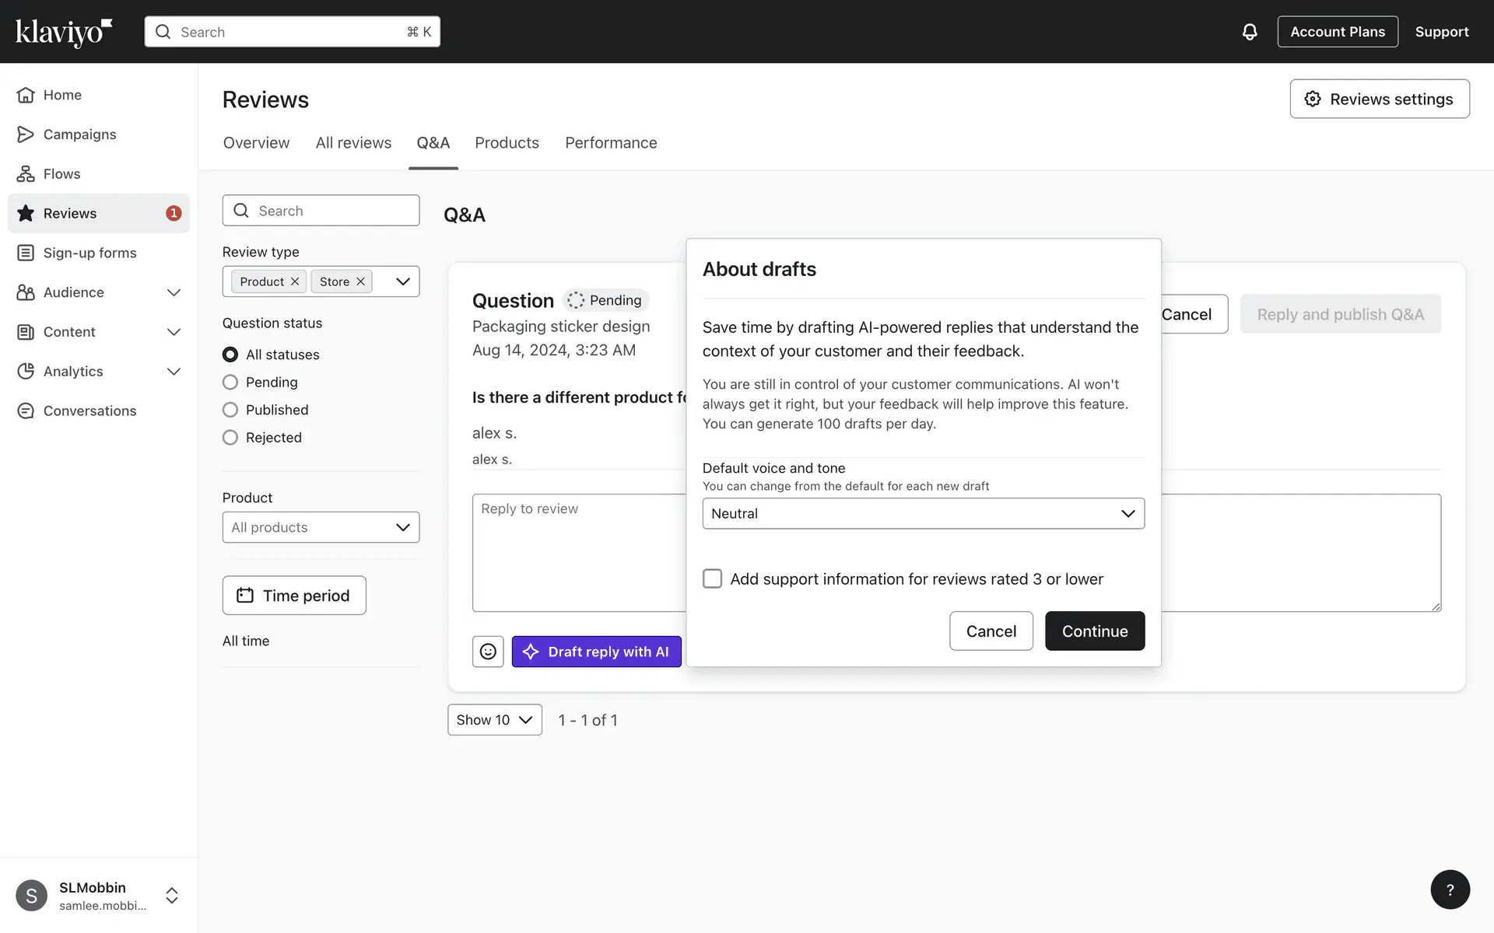
Task: Switch to the All reviews tab
Action: (x=353, y=143)
